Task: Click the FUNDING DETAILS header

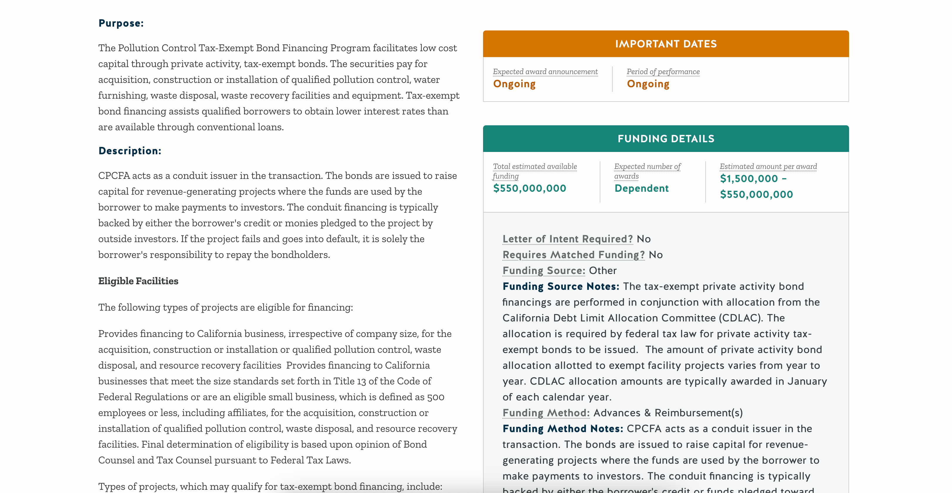Action: coord(665,139)
